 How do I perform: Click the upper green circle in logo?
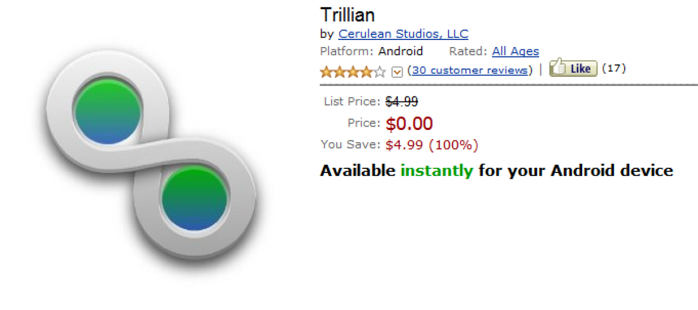click(108, 112)
